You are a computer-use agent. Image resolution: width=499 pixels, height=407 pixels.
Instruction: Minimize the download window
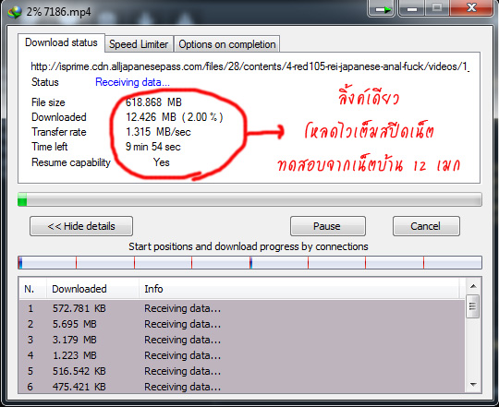click(411, 8)
